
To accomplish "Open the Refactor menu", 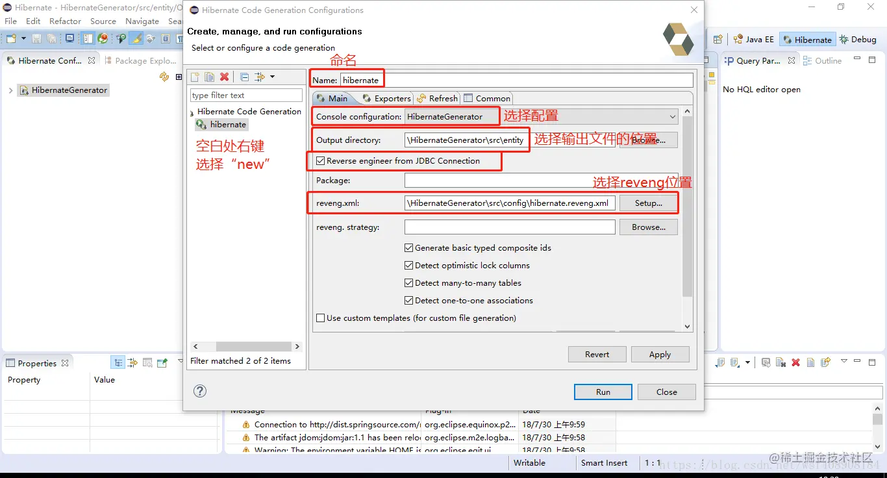I will point(66,21).
